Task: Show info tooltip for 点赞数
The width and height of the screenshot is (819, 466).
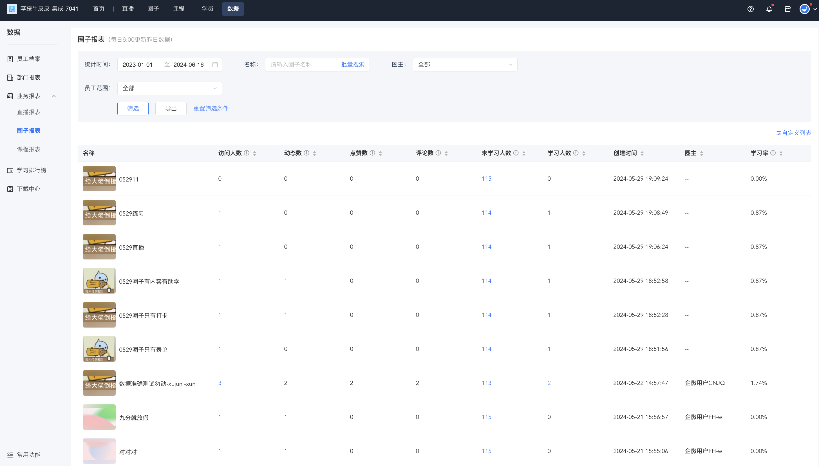Action: point(372,153)
